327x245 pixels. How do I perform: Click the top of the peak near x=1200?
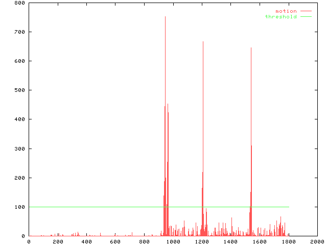coord(203,42)
